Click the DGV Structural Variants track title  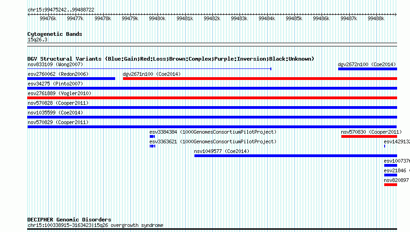(x=170, y=59)
